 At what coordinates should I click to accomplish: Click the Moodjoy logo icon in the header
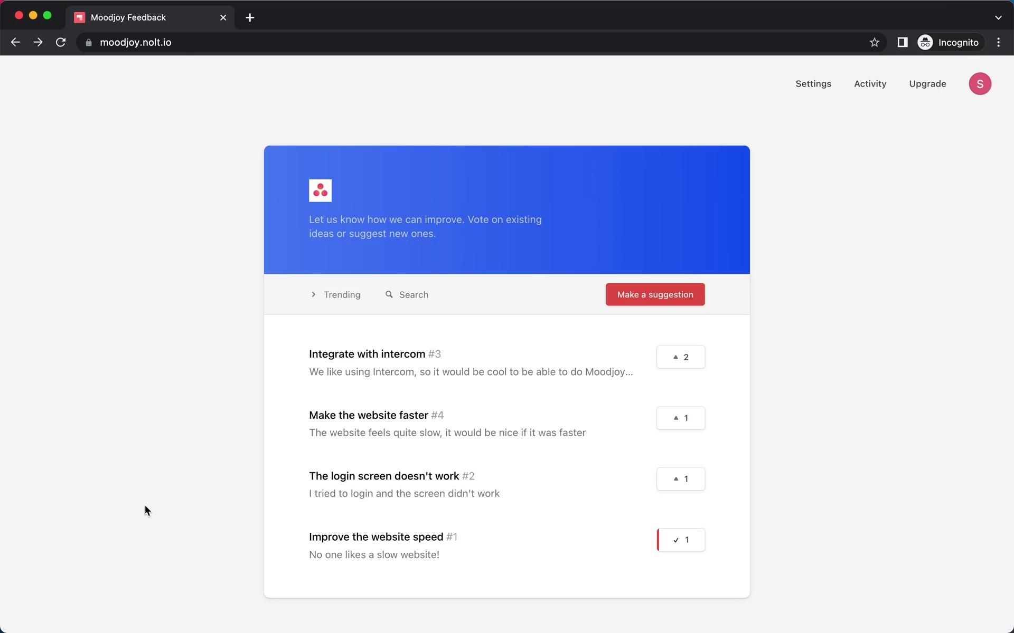[321, 189]
